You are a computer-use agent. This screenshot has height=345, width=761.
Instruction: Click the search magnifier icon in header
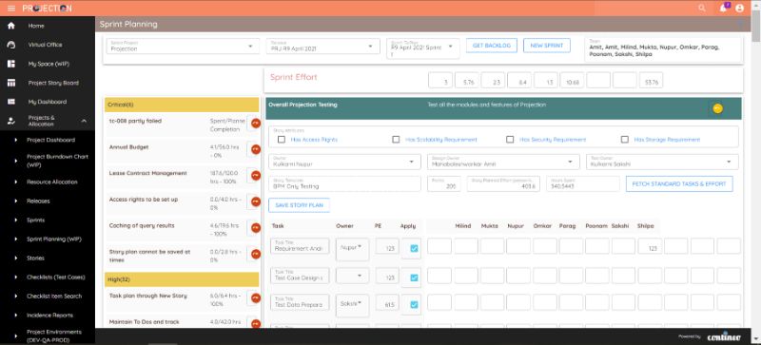coord(702,9)
